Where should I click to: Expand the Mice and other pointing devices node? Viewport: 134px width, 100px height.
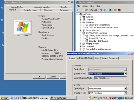click(80, 49)
